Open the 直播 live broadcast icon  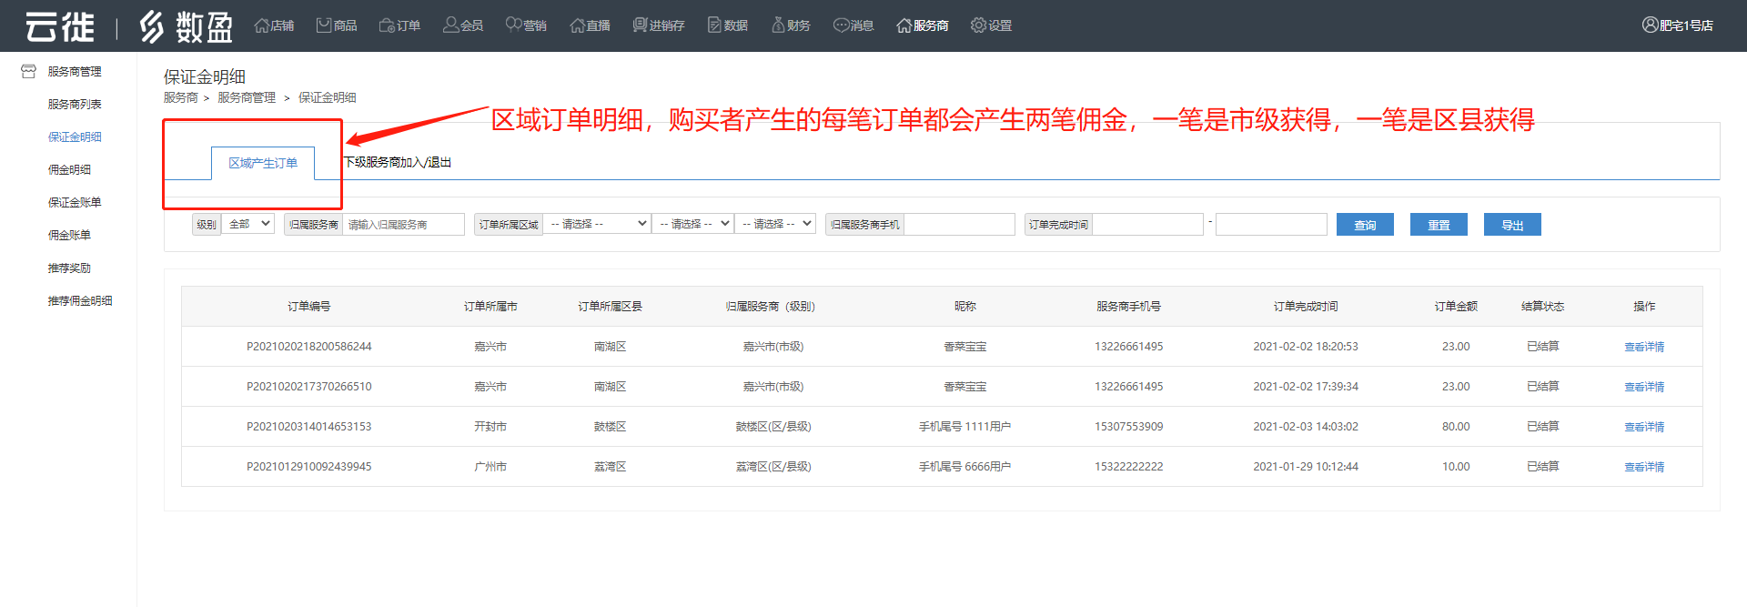click(577, 25)
